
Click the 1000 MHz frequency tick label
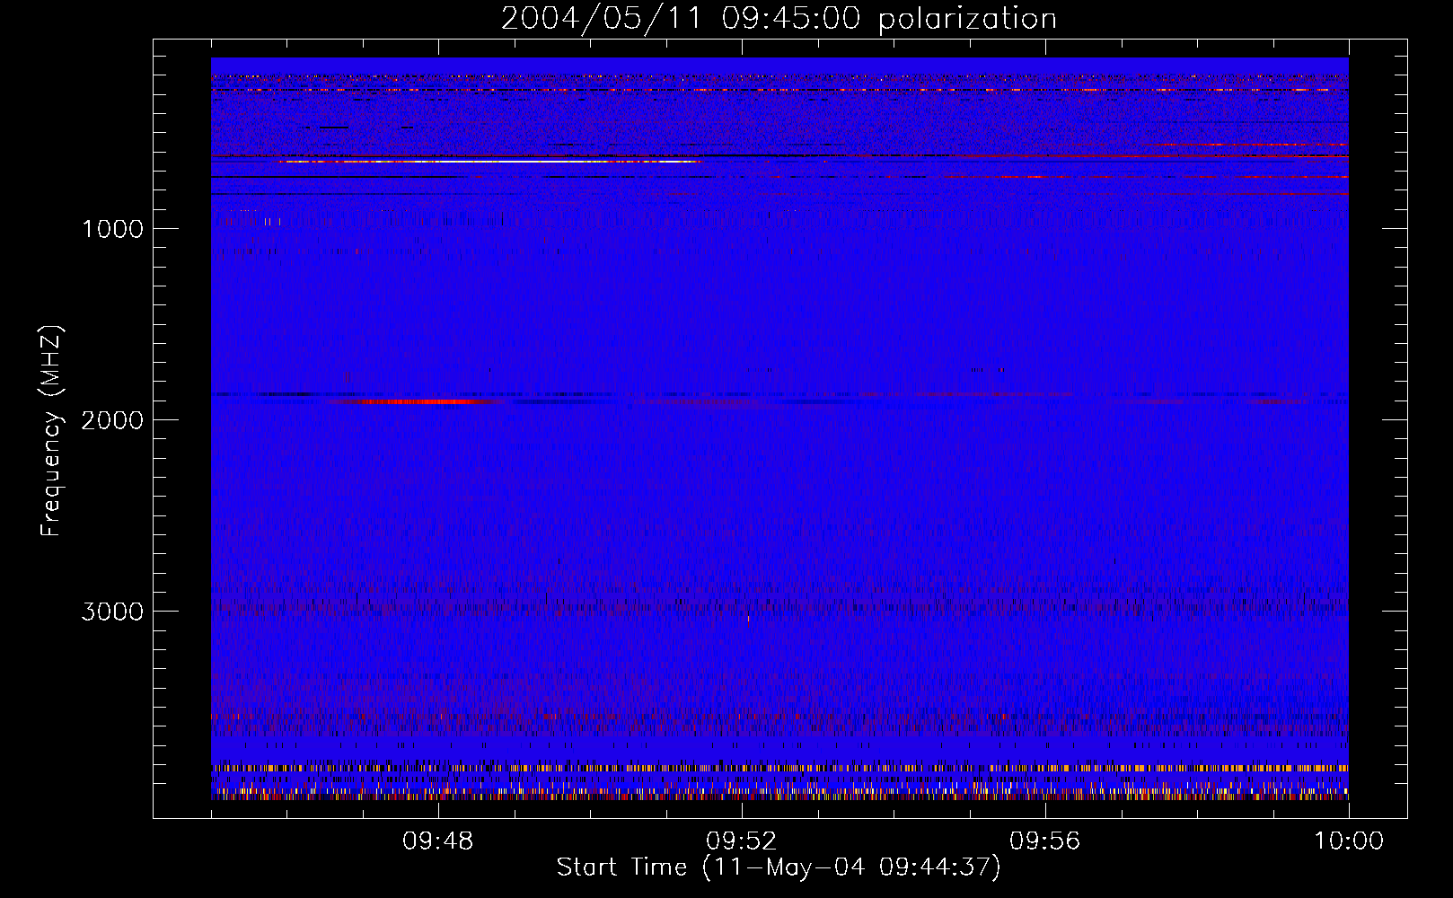click(112, 229)
